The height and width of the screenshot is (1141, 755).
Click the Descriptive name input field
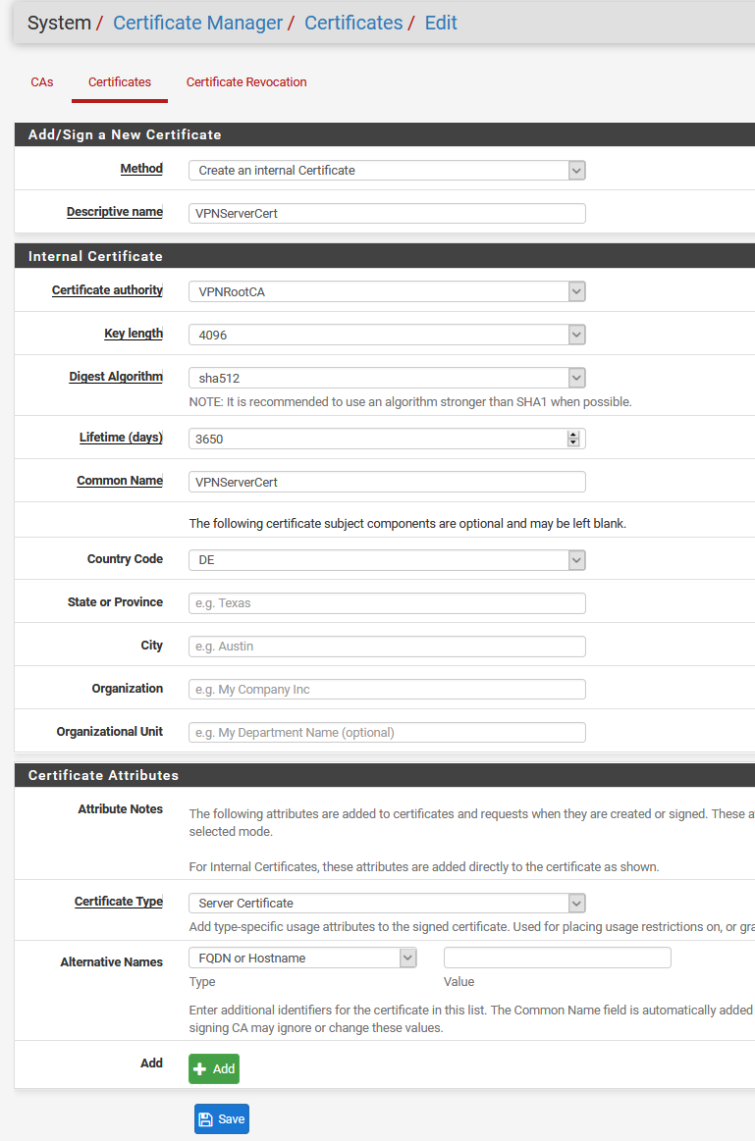click(x=387, y=213)
